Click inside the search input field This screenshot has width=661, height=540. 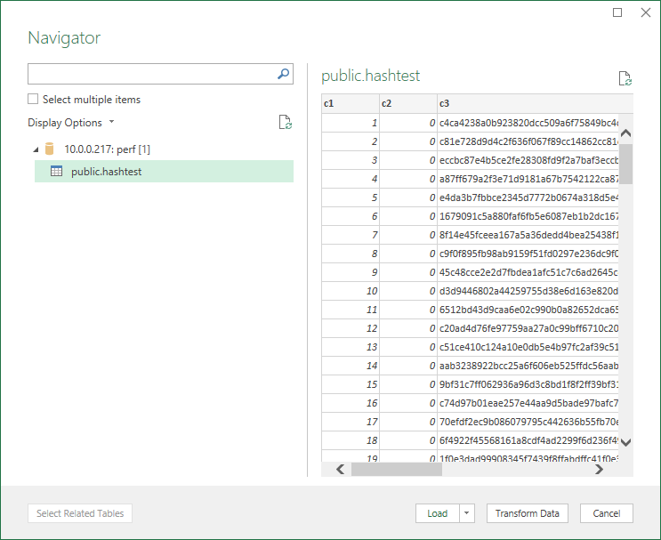[x=151, y=74]
